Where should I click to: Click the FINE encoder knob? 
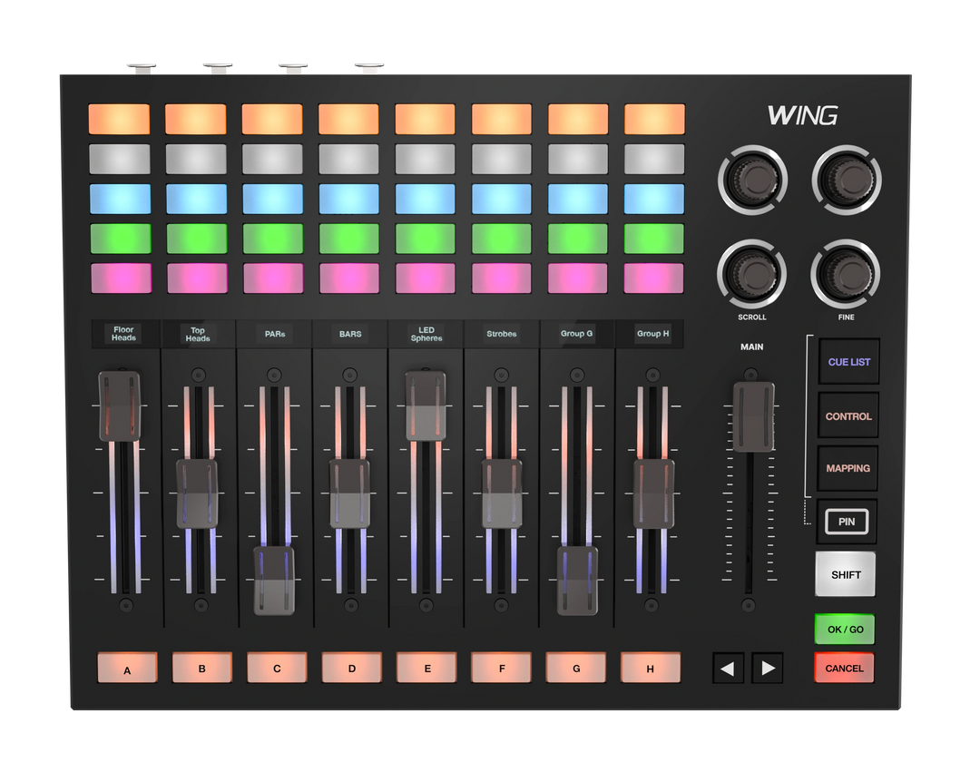tap(846, 274)
